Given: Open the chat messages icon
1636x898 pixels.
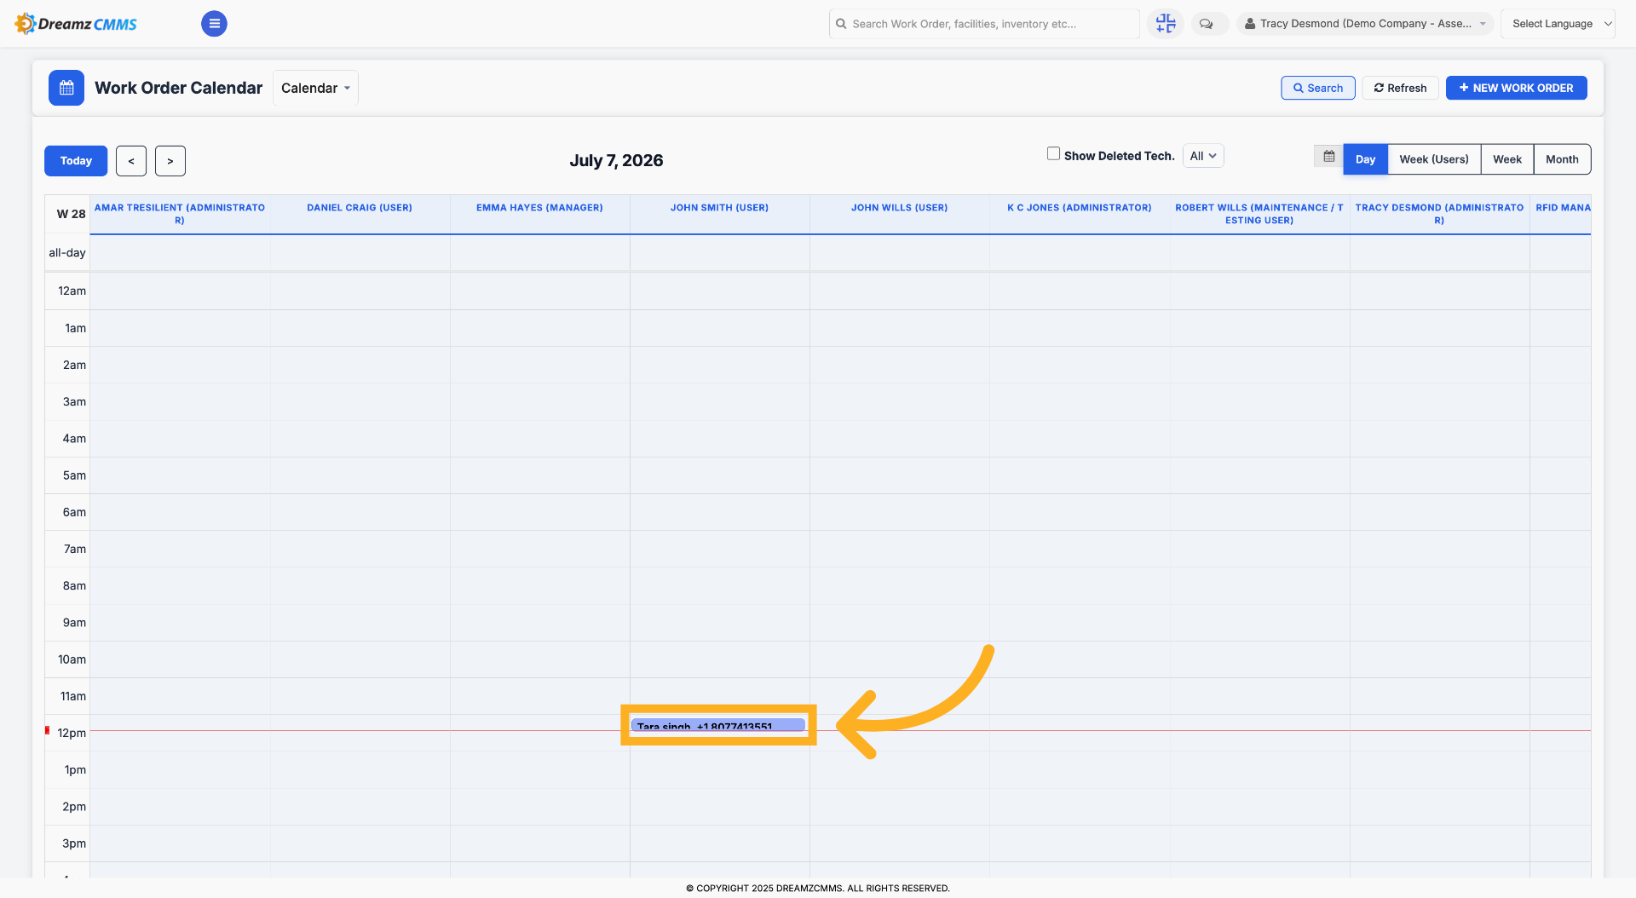Looking at the screenshot, I should click(1207, 24).
